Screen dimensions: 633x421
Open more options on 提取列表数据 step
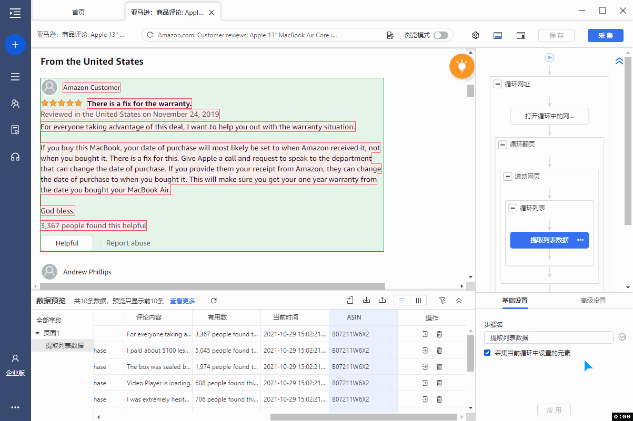point(580,240)
